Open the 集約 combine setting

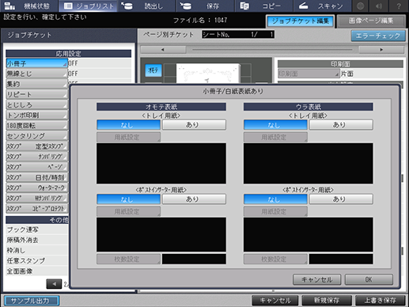[36, 84]
